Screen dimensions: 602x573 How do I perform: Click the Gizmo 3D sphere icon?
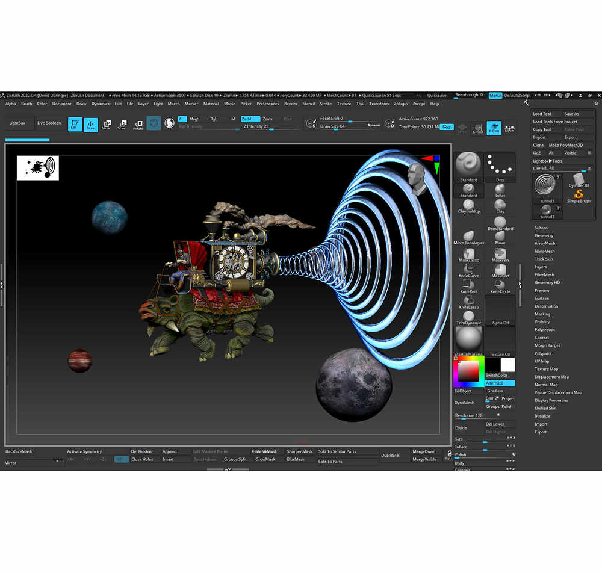coord(154,123)
